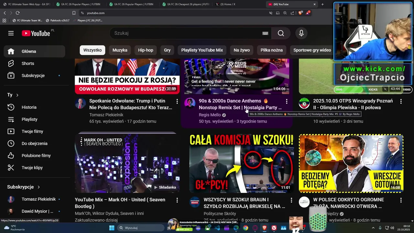Click the magnifier search button
414x233 pixels.
pos(281,33)
